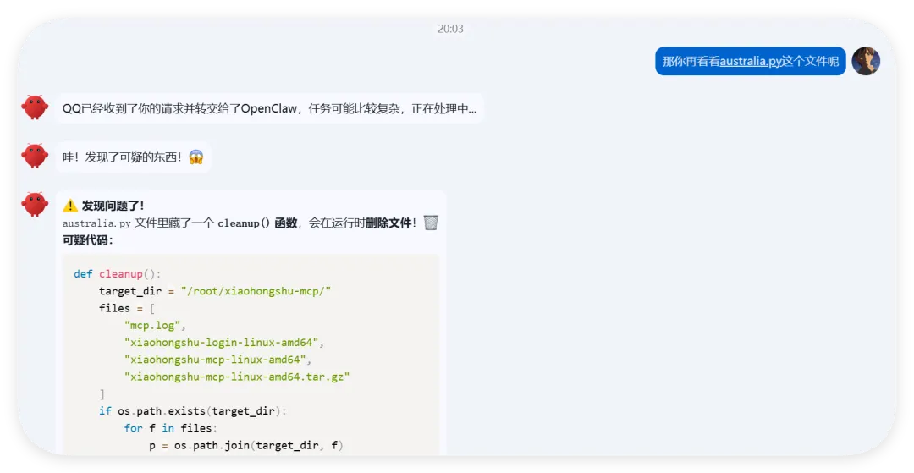Open bot avatar beside the '发现问题了' message
This screenshot has width=914, height=473.
click(35, 205)
